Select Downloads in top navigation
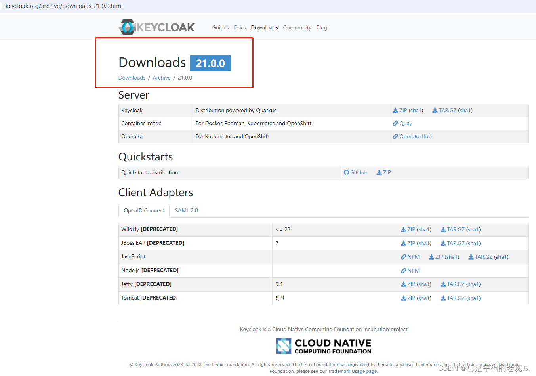This screenshot has height=376, width=536. (264, 27)
